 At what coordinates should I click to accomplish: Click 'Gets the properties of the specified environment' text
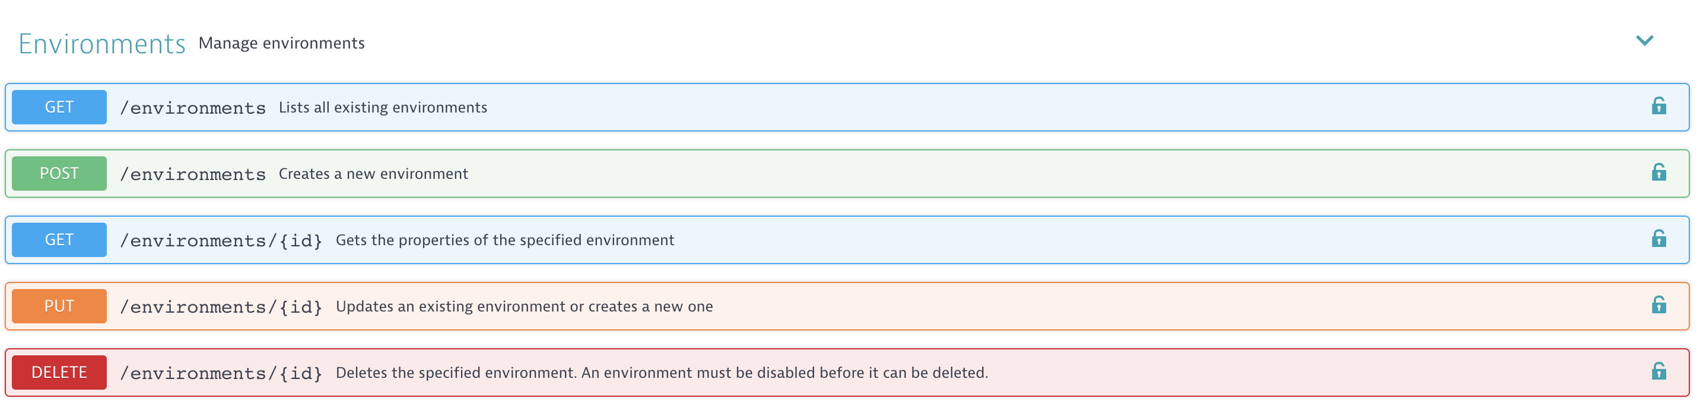coord(505,240)
